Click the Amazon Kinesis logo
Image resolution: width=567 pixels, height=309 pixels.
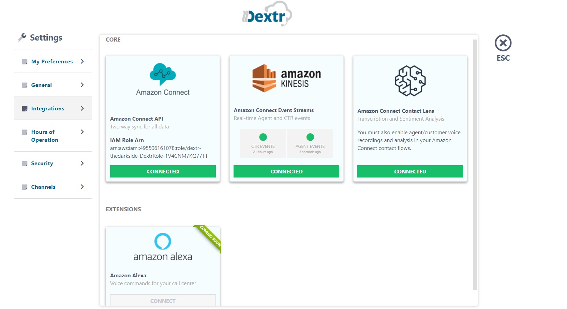pos(286,78)
